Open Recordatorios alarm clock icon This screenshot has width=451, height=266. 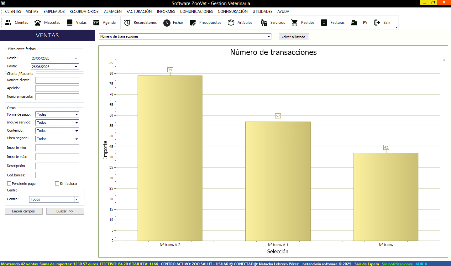[127, 23]
